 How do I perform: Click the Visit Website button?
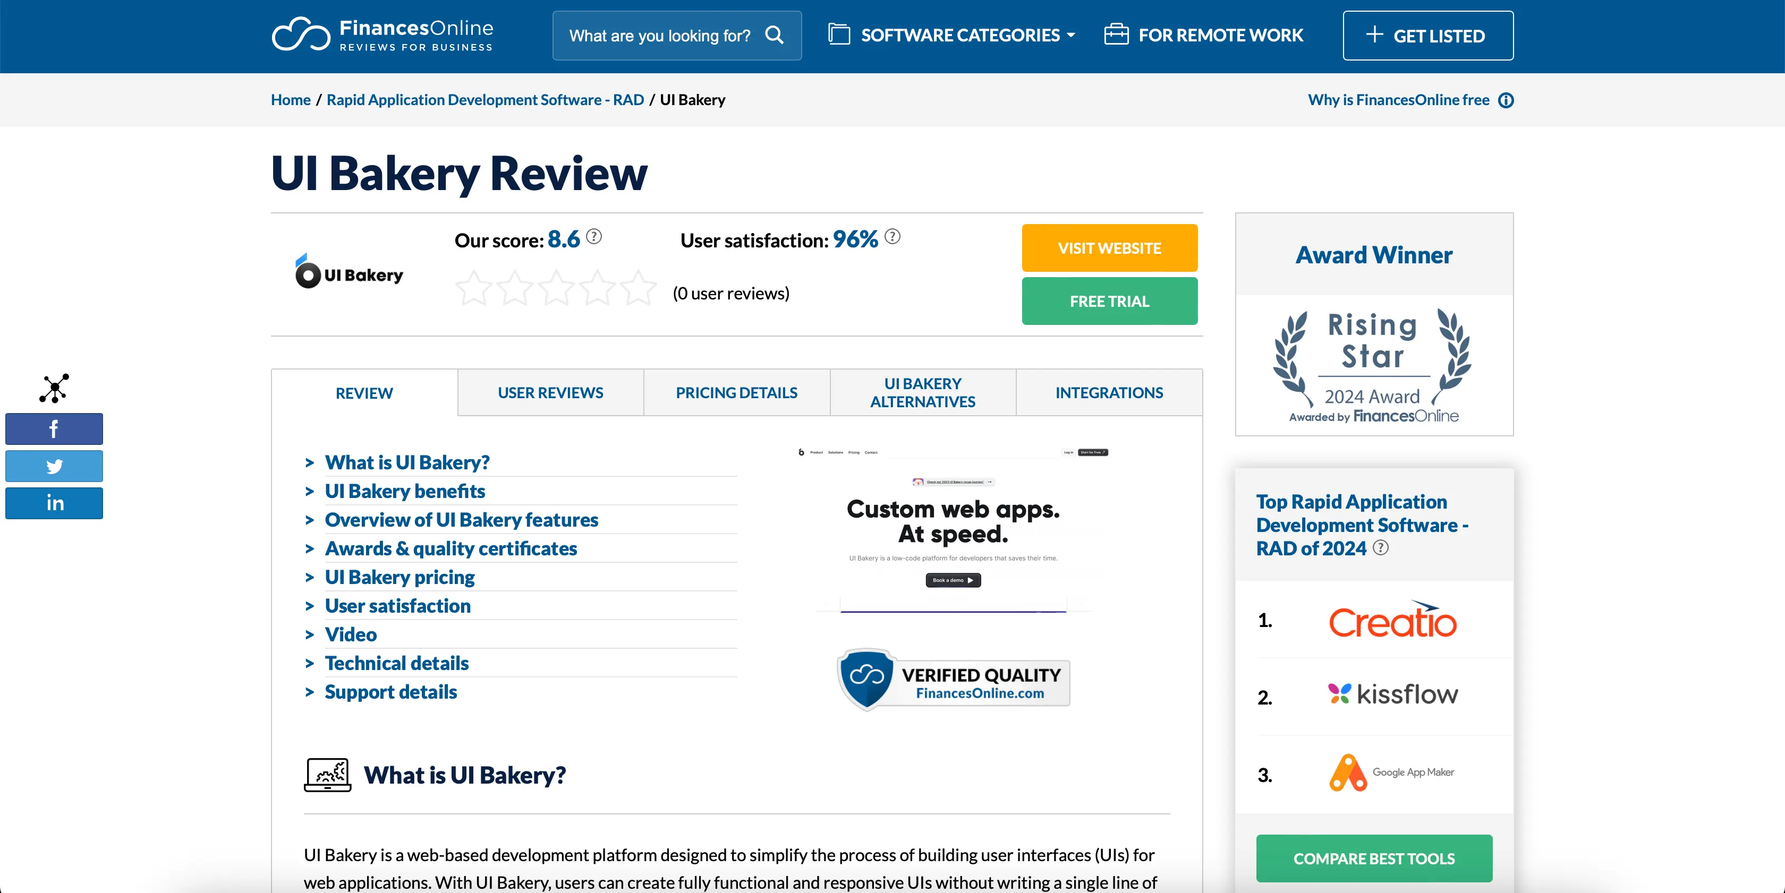click(1109, 248)
